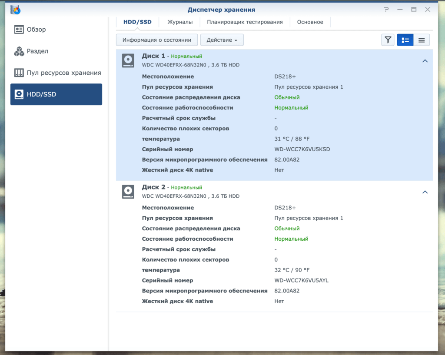445x355 pixels.
Task: Switch to detailed card view icon
Action: (405, 40)
